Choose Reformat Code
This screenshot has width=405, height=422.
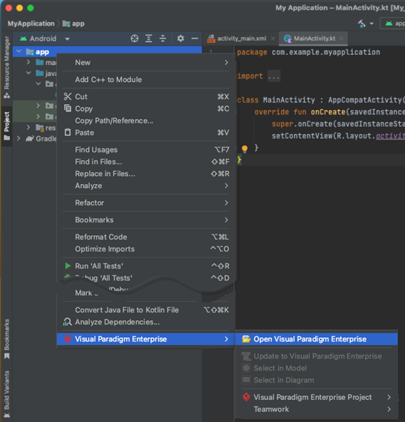pyautogui.click(x=146, y=237)
